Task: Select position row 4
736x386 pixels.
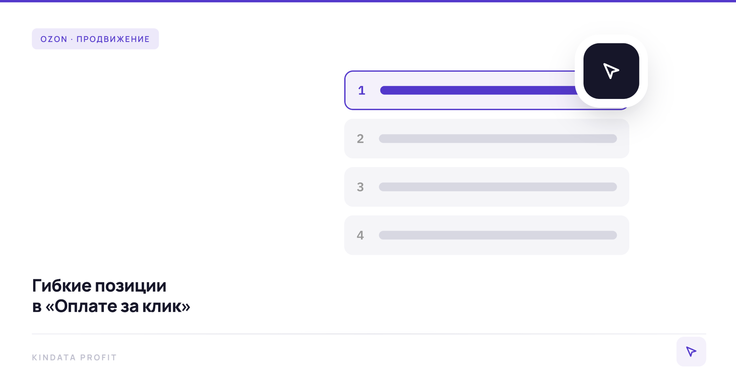Action: click(487, 235)
